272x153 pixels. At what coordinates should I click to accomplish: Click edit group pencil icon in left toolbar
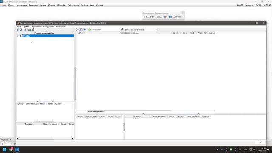[x=21, y=30]
